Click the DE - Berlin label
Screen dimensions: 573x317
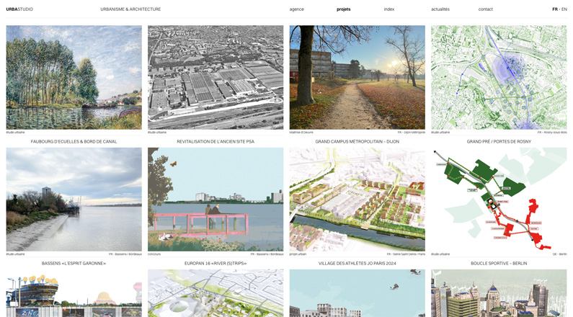(x=559, y=254)
